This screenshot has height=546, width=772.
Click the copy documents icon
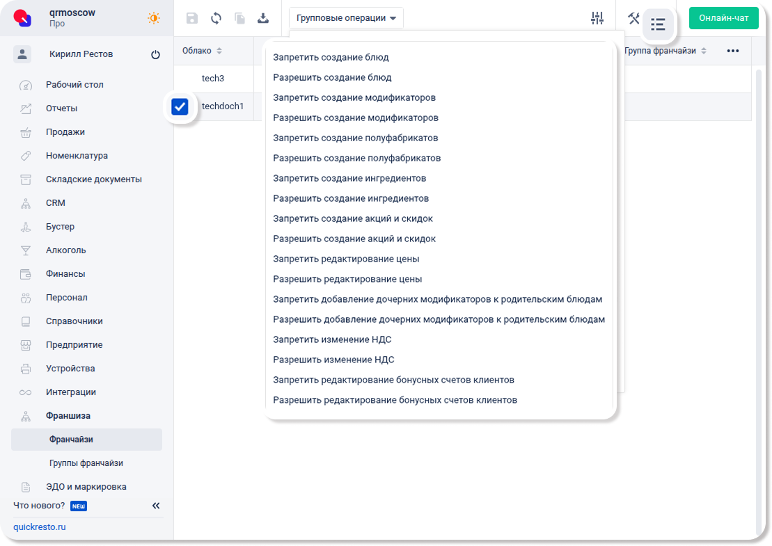[239, 19]
